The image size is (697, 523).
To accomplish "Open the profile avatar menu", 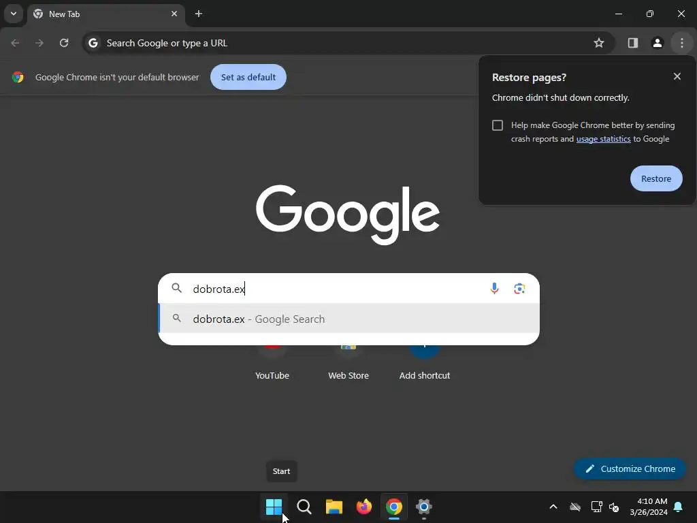I will (x=658, y=43).
